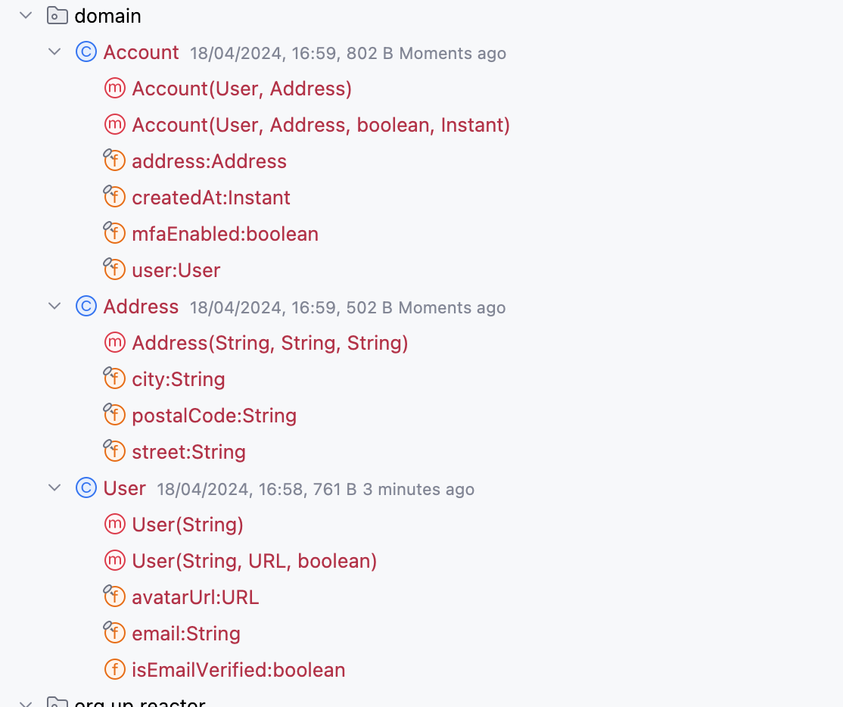Select the email:String field
Viewport: 843px width, 707px height.
pos(186,634)
